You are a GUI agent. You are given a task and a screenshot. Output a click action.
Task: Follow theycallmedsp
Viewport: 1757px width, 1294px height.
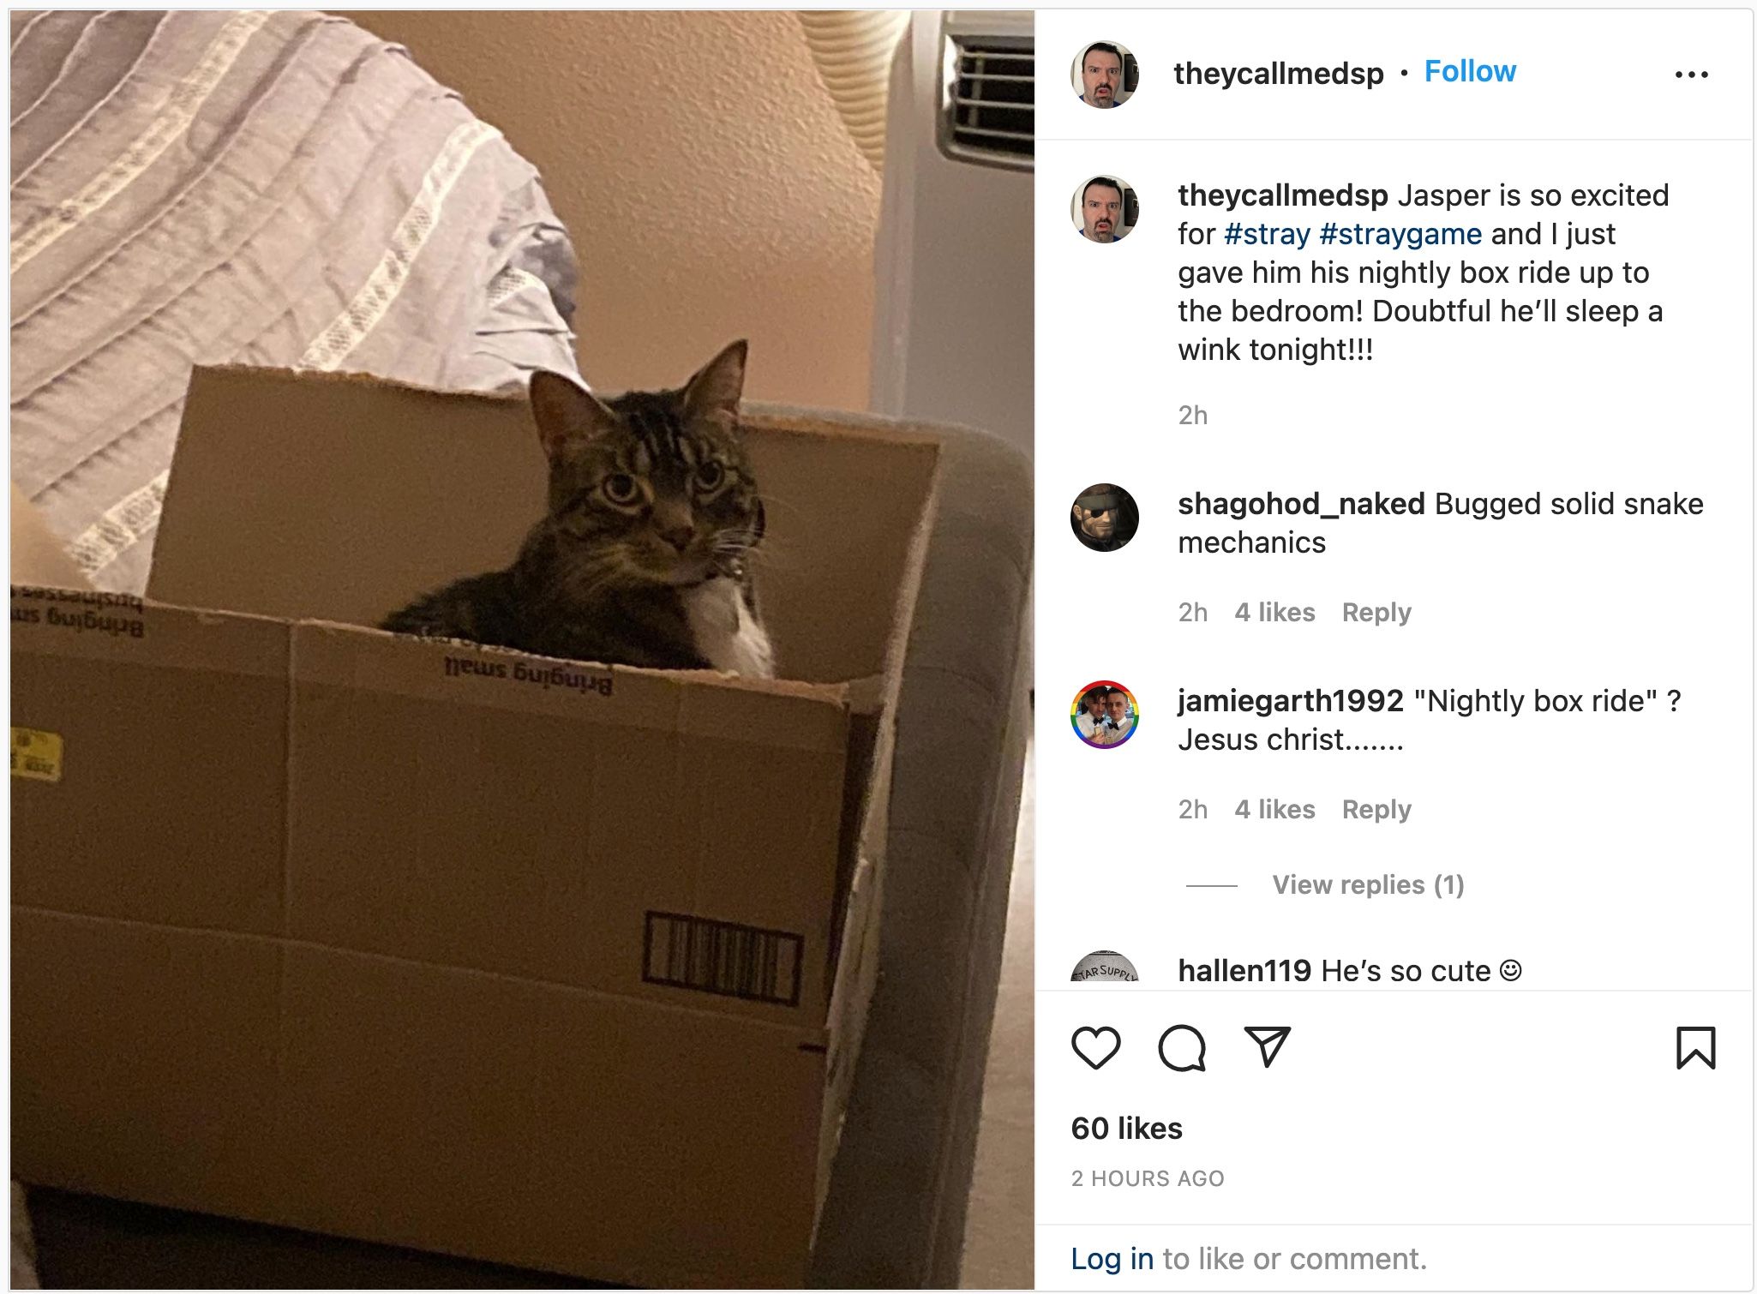pyautogui.click(x=1470, y=71)
